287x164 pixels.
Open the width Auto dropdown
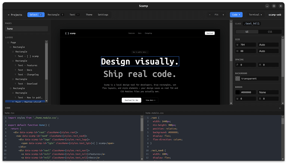[268, 45]
